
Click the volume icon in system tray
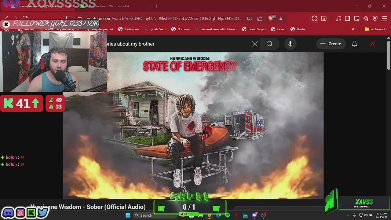[366, 215]
